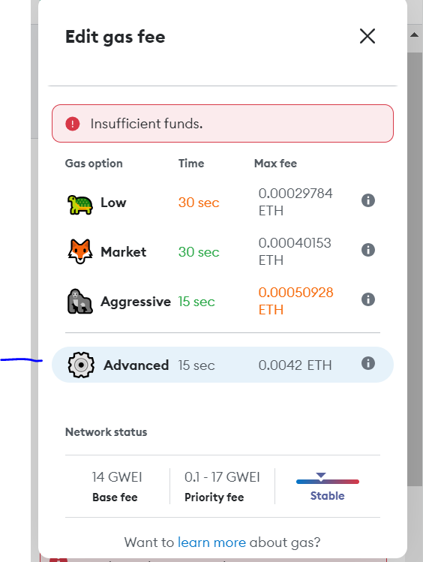Select the gorilla icon for Aggressive gas
The height and width of the screenshot is (562, 423).
(79, 302)
